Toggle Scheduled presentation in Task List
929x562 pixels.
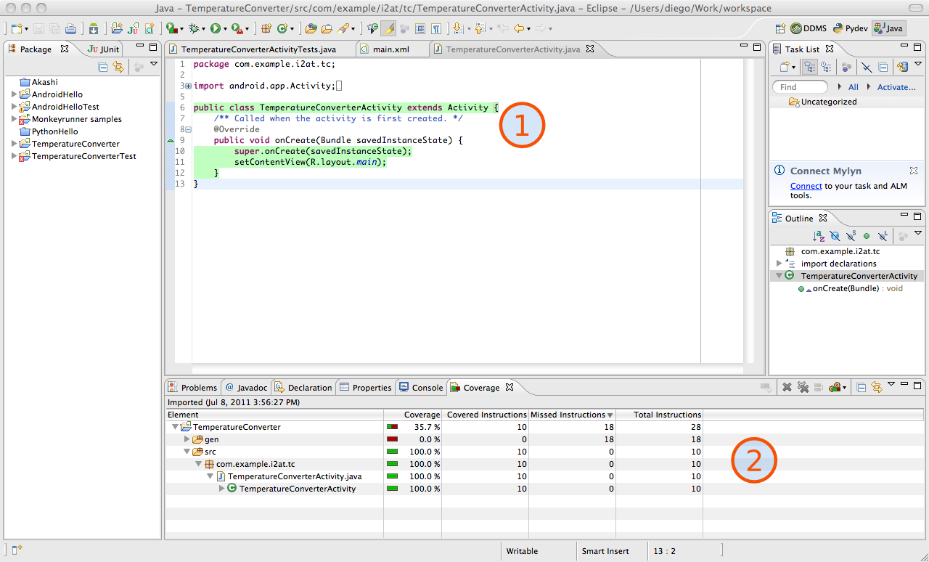pyautogui.click(x=826, y=67)
